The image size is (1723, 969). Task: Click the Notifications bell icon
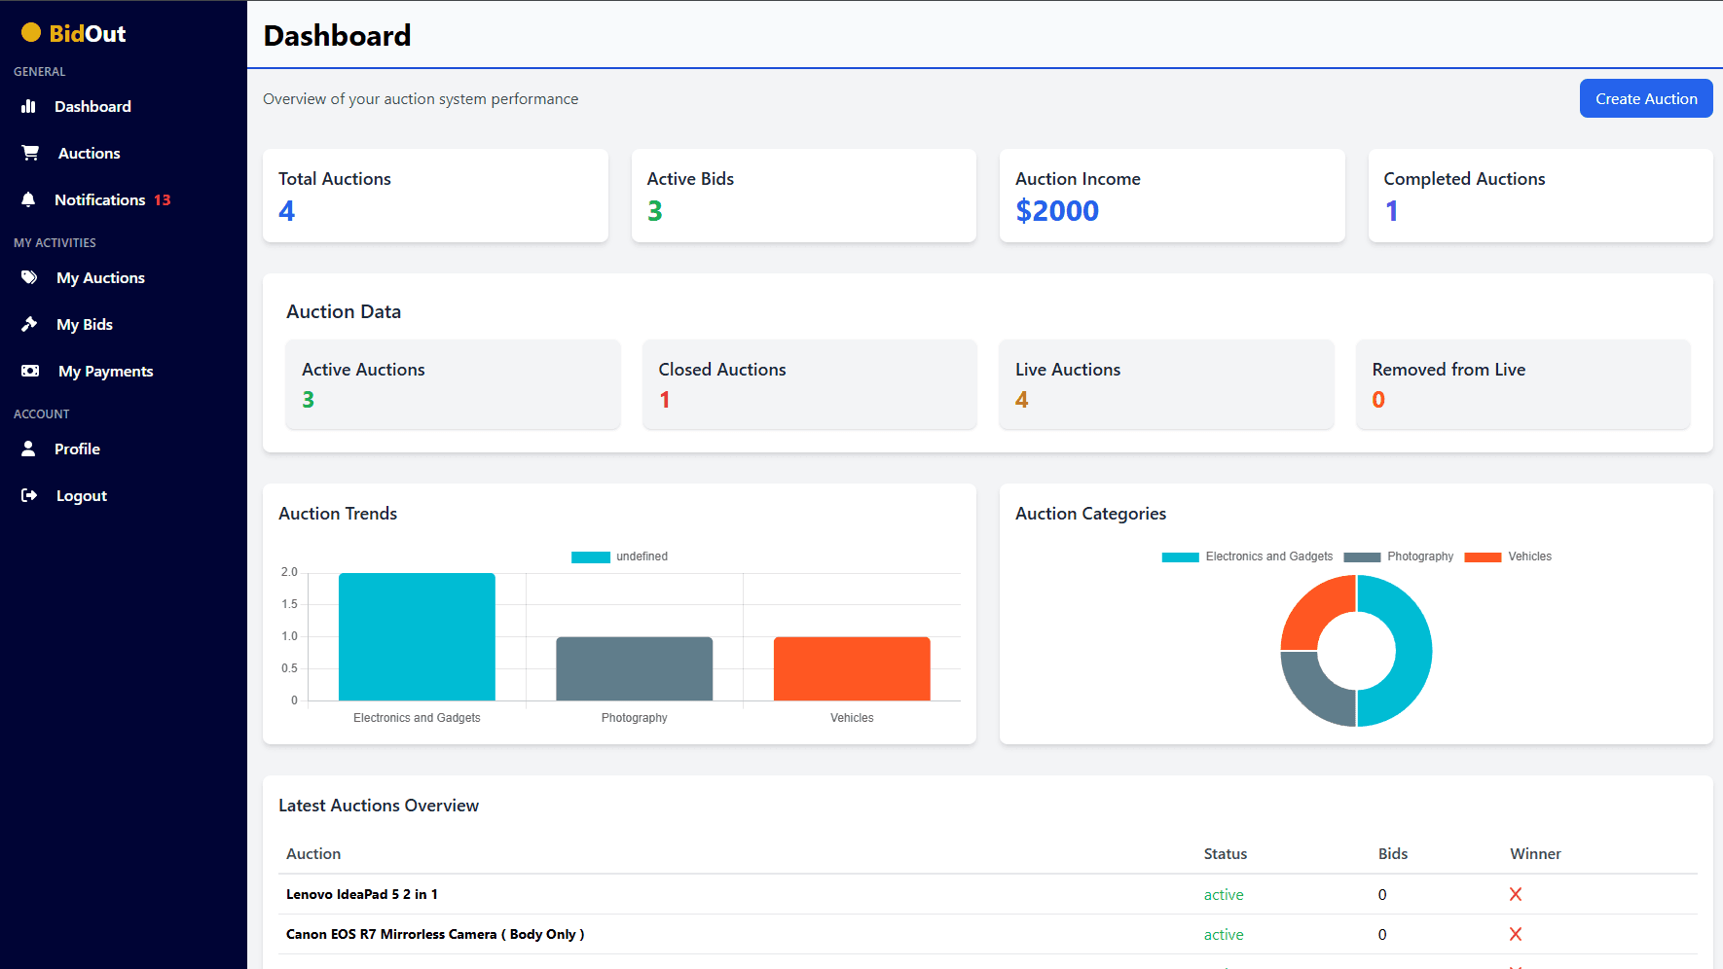(x=28, y=199)
